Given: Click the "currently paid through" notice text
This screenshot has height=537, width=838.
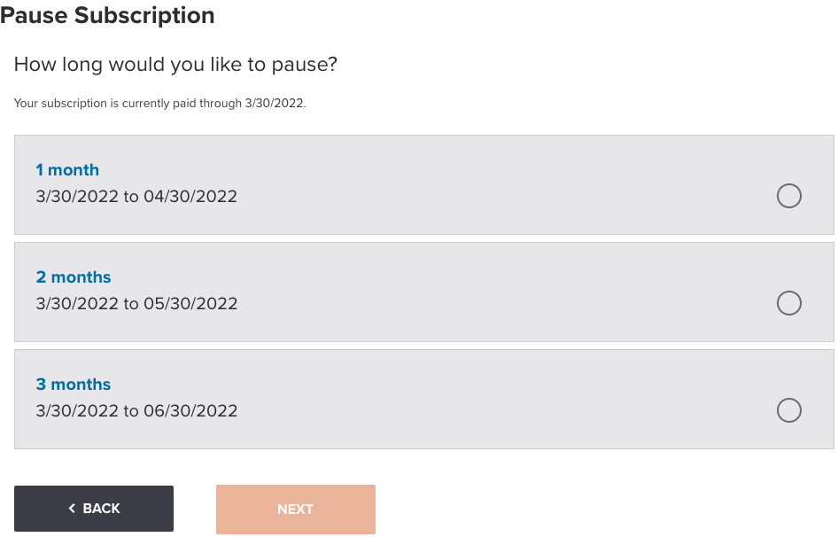Looking at the screenshot, I should [159, 104].
